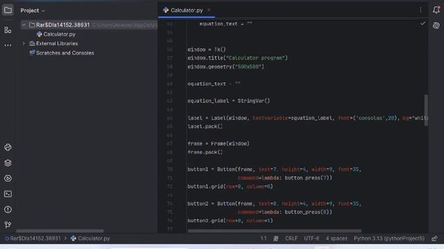Open the Project tool window folder icon

coord(8,10)
